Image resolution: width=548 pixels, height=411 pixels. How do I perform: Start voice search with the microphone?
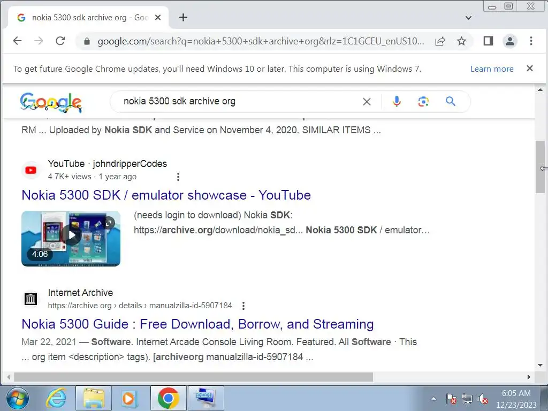coord(397,101)
